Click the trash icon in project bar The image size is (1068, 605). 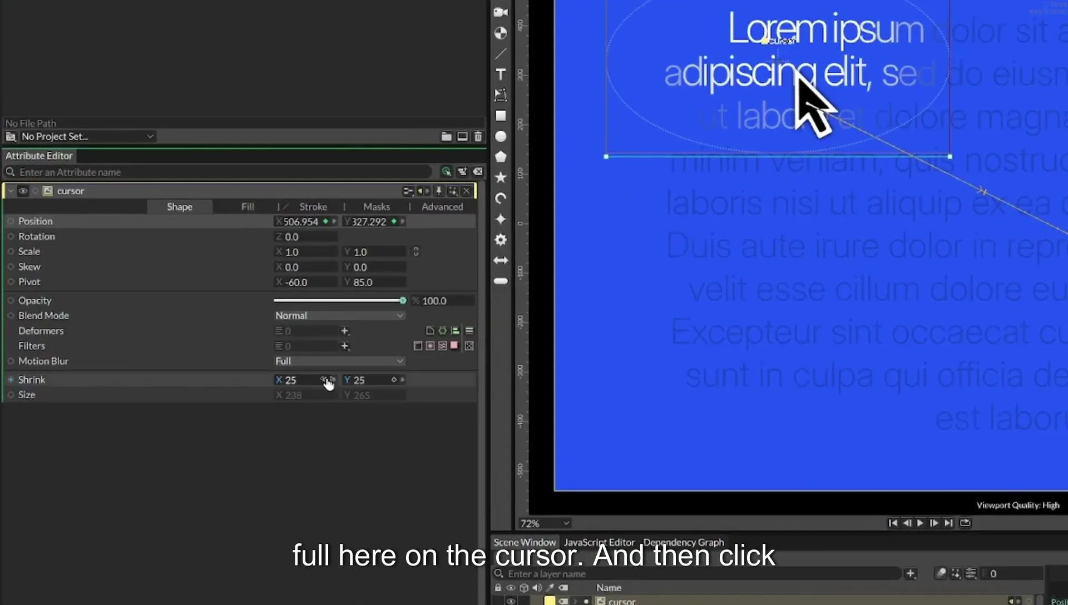coord(478,136)
